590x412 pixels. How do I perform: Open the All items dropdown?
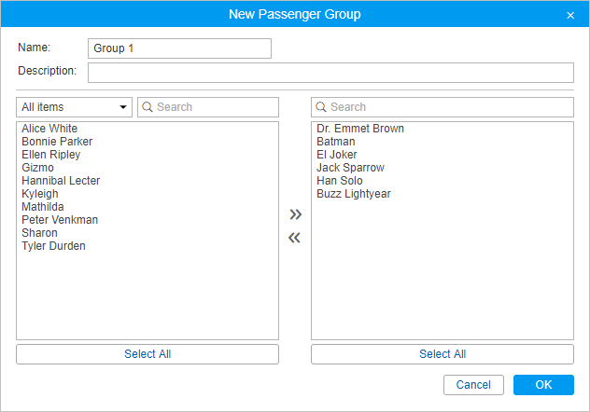click(75, 107)
